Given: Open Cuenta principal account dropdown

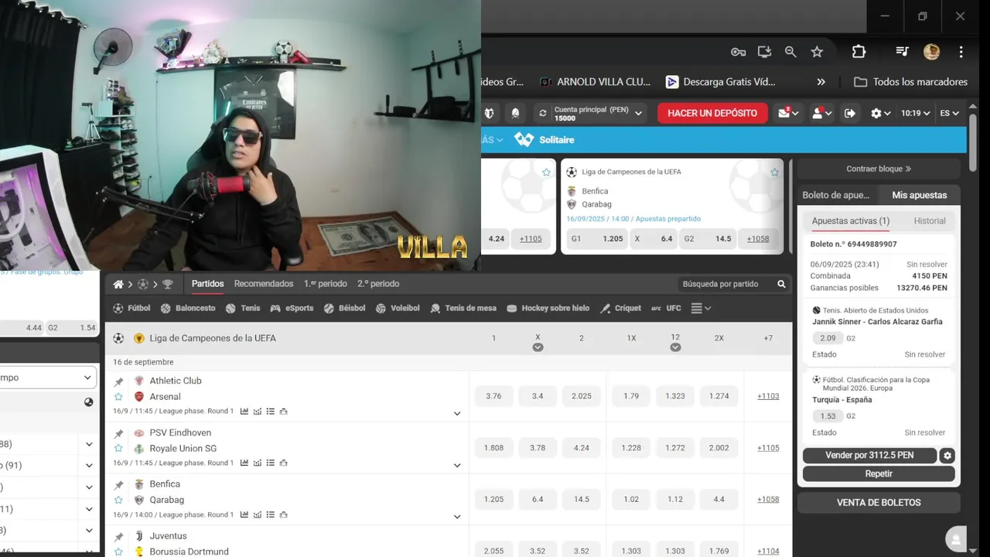Looking at the screenshot, I should click(x=599, y=114).
